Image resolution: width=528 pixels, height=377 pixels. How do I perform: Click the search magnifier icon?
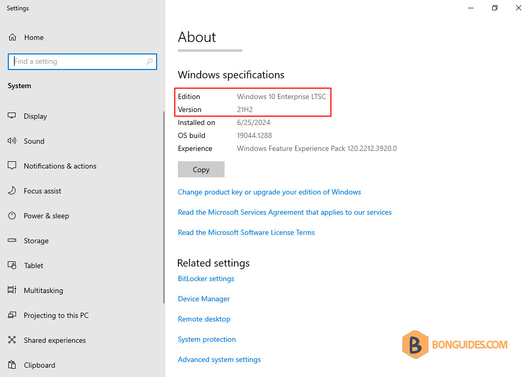149,62
